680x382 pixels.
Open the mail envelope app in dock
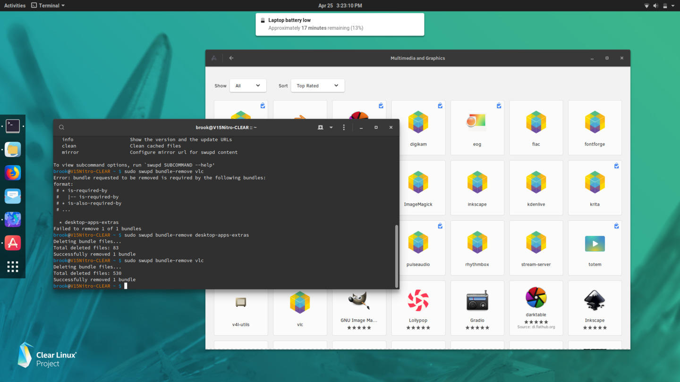coord(13,196)
